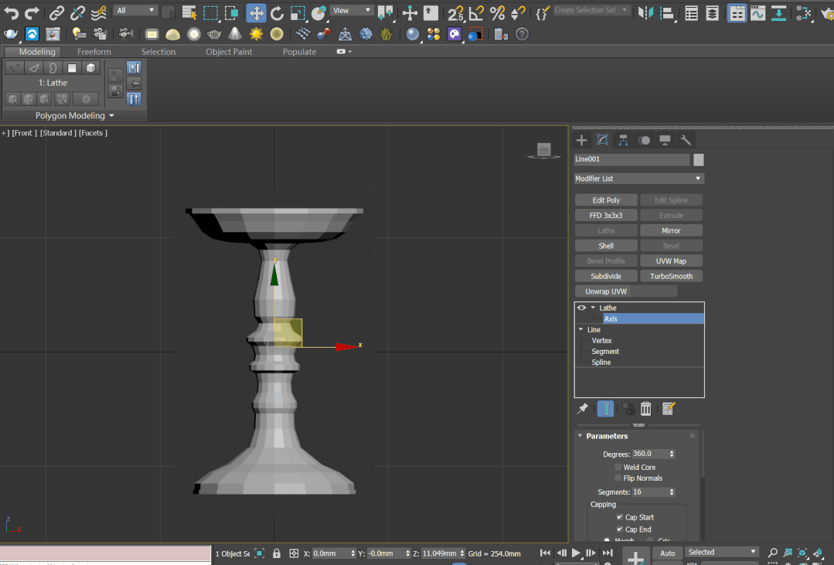Image resolution: width=834 pixels, height=565 pixels.
Task: Open the Object Paint ribbon tab
Action: pyautogui.click(x=229, y=52)
